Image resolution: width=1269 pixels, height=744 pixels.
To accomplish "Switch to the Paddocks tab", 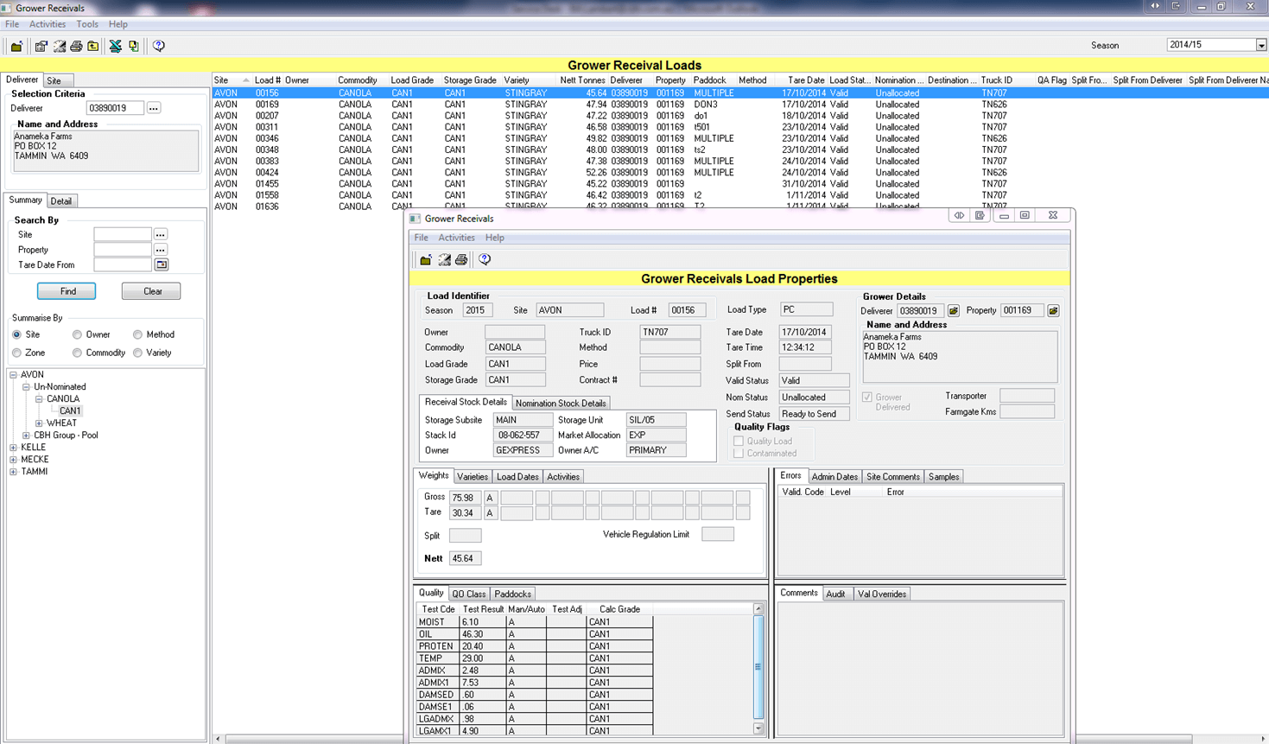I will point(512,595).
